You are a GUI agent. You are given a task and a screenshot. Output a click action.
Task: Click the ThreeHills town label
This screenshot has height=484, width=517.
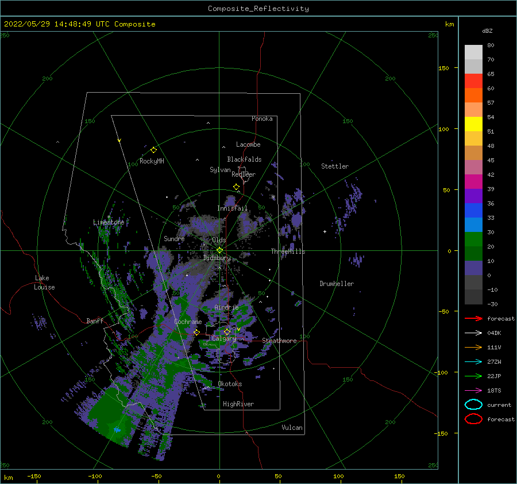point(288,251)
